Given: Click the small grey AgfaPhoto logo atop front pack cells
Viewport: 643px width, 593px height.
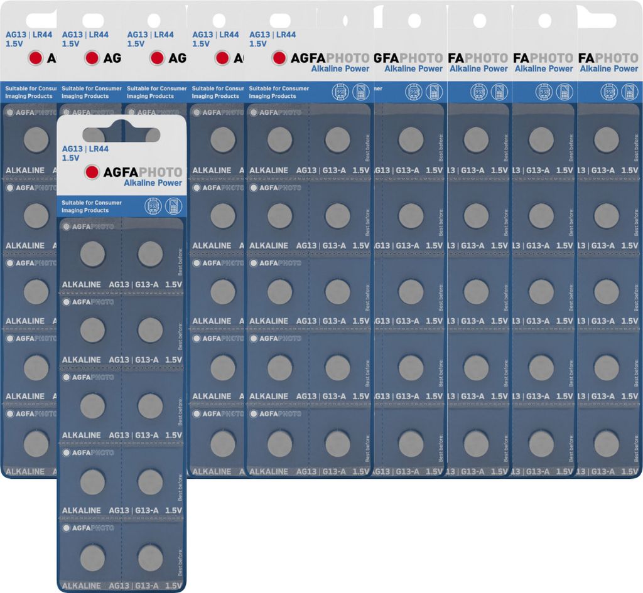Looking at the screenshot, I should pyautogui.click(x=89, y=226).
